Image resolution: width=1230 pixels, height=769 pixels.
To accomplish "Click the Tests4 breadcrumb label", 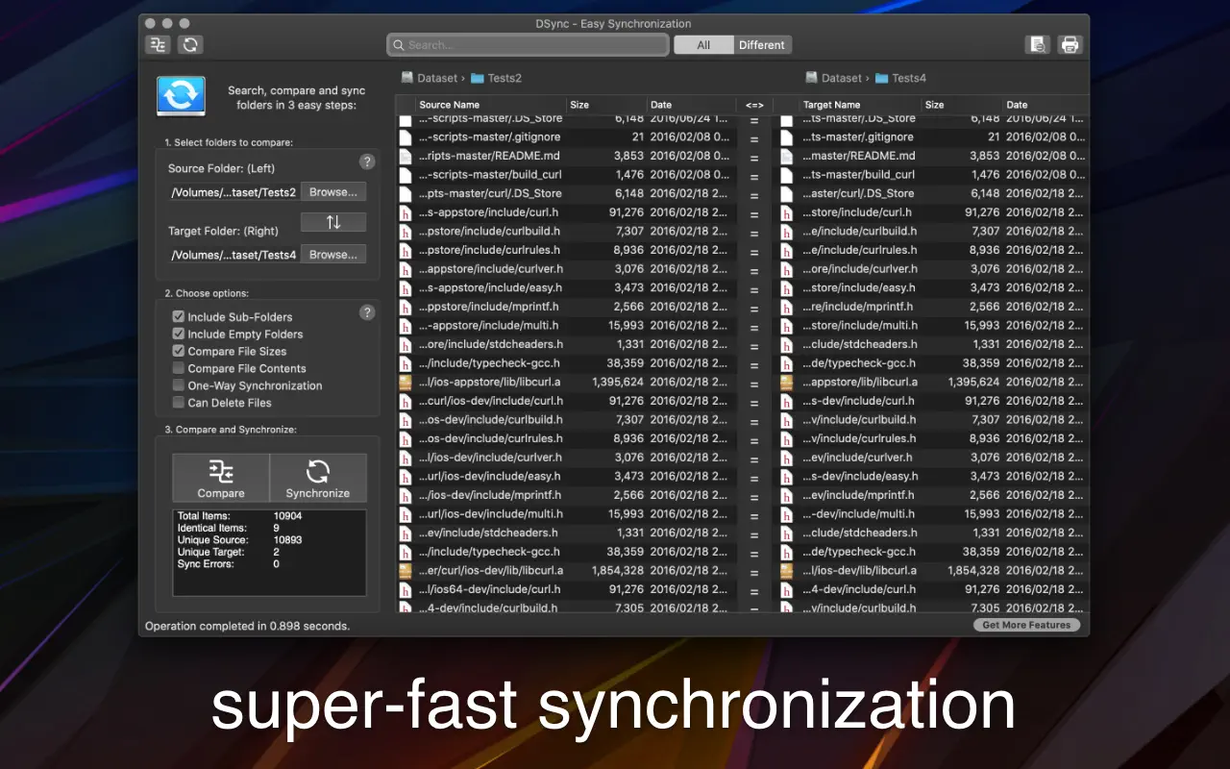I will coord(909,78).
